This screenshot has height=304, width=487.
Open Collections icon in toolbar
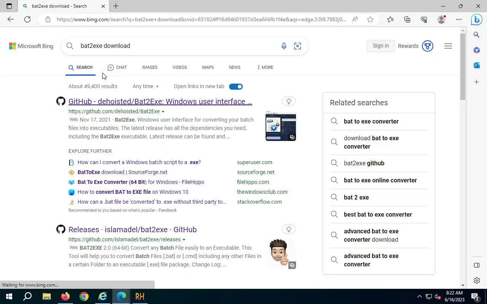click(407, 19)
